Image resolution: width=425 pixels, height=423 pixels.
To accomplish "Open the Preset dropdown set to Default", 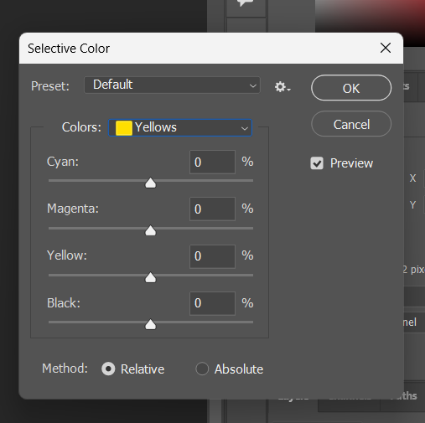I will (172, 85).
